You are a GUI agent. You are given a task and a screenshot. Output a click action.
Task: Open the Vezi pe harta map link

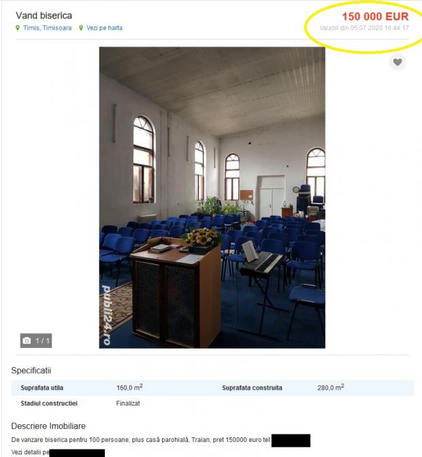coord(104,28)
